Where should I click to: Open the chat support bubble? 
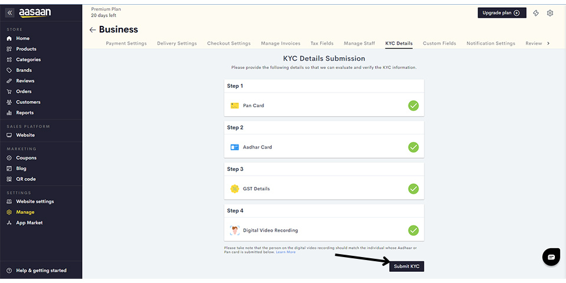click(x=551, y=257)
